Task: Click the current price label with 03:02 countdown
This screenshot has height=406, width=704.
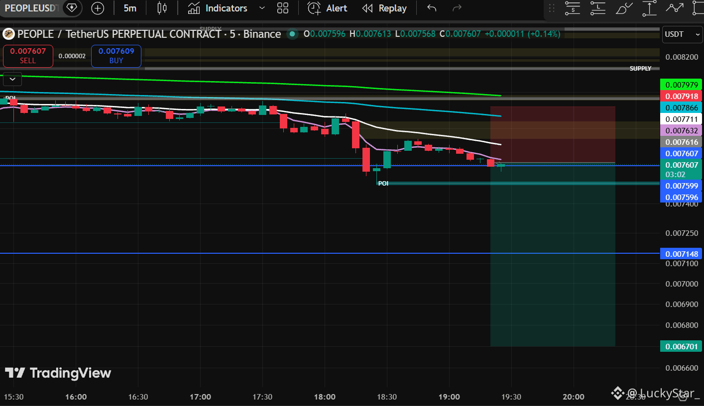Action: click(x=681, y=169)
